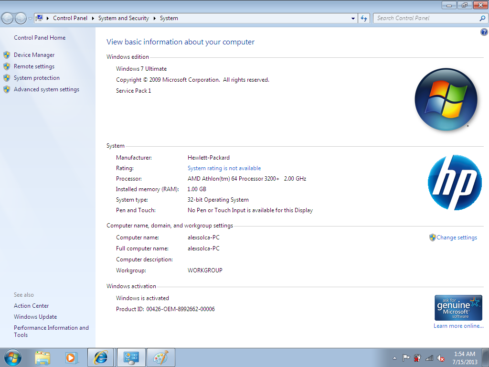The height and width of the screenshot is (367, 489).
Task: Select System in the breadcrumb
Action: click(x=169, y=18)
